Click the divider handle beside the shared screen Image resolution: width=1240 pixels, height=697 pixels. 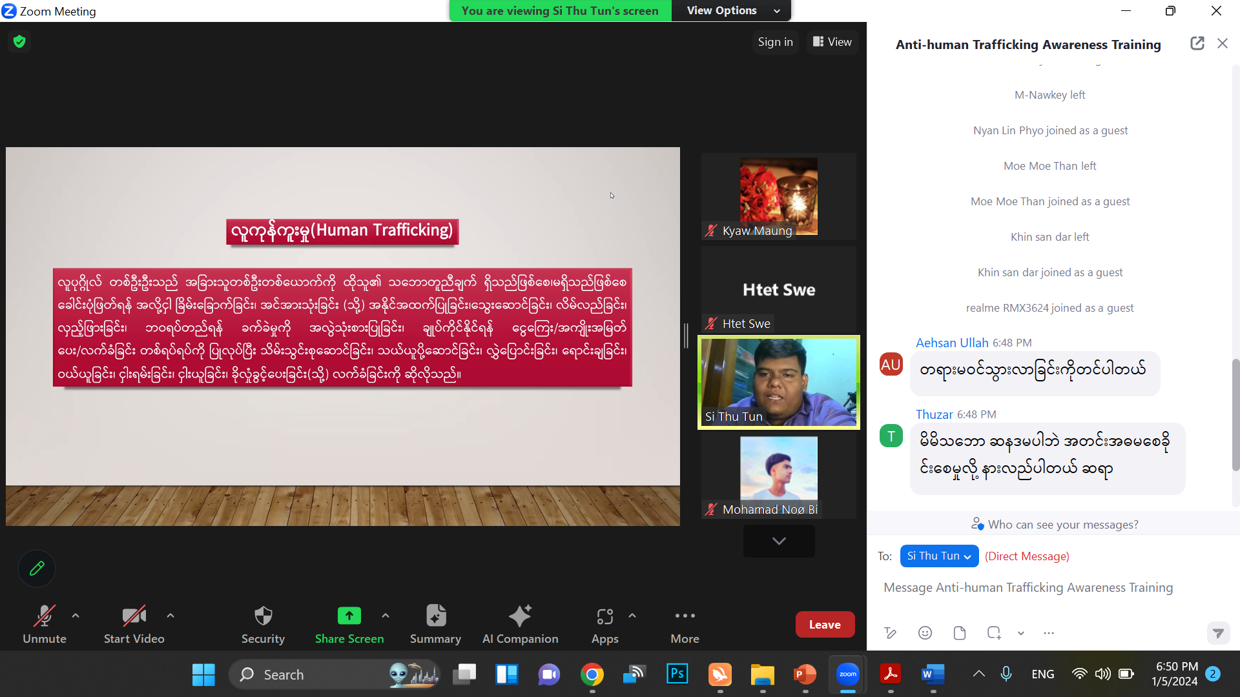[x=686, y=336]
